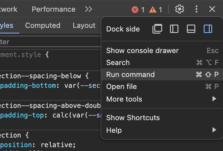Click the var(--sec… padding-bottom value
This screenshot has width=223, height=151.
point(83,86)
